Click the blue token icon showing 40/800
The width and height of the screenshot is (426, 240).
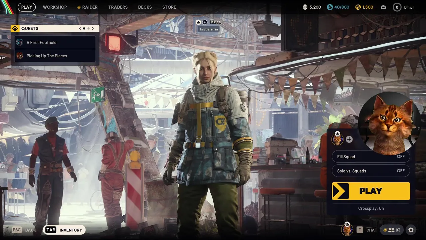[330, 7]
